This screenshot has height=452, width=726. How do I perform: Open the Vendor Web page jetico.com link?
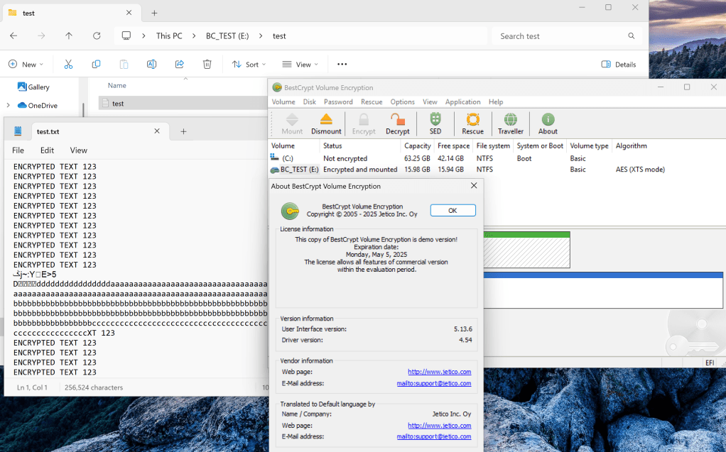(439, 372)
